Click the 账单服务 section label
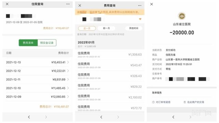This screenshot has width=219, height=123. [x=157, y=93]
